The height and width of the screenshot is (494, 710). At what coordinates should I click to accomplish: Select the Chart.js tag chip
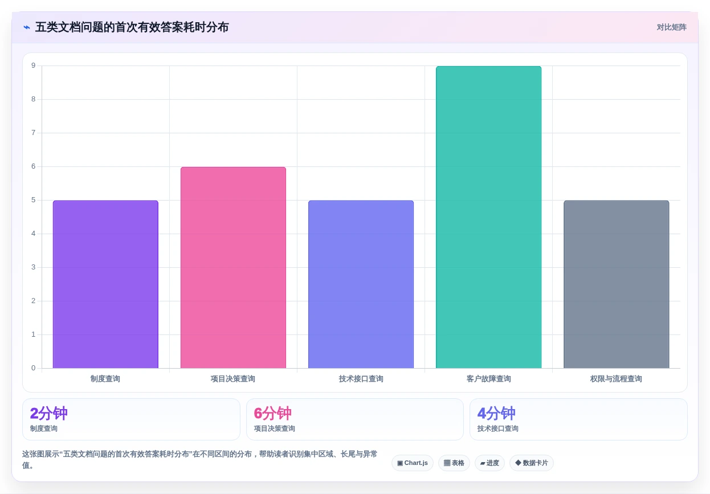point(413,463)
